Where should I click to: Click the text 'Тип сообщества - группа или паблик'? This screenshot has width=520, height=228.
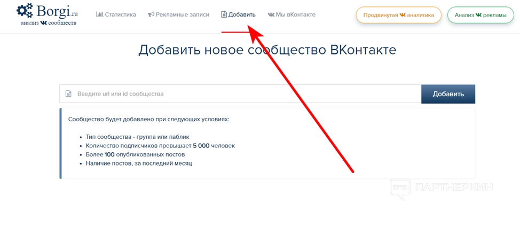[138, 137]
